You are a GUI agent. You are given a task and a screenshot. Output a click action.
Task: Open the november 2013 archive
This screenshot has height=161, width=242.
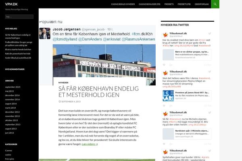click(x=13, y=116)
